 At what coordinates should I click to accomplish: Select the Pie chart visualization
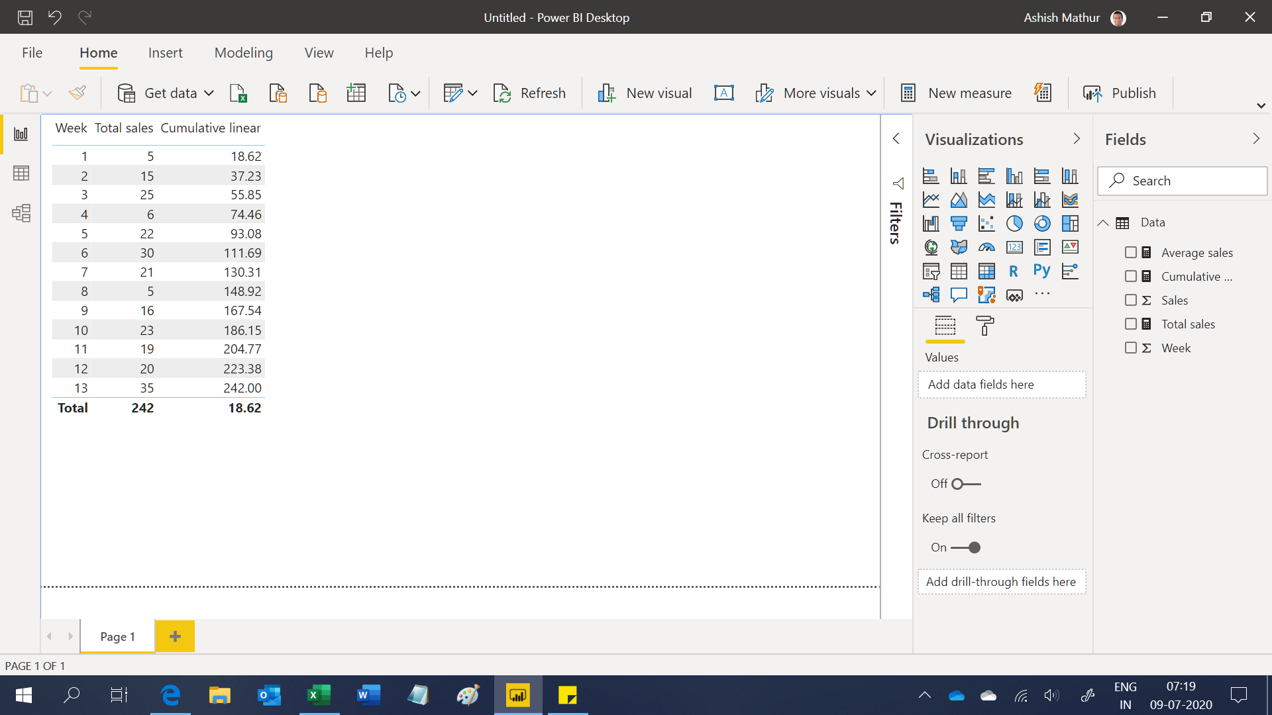click(1014, 224)
